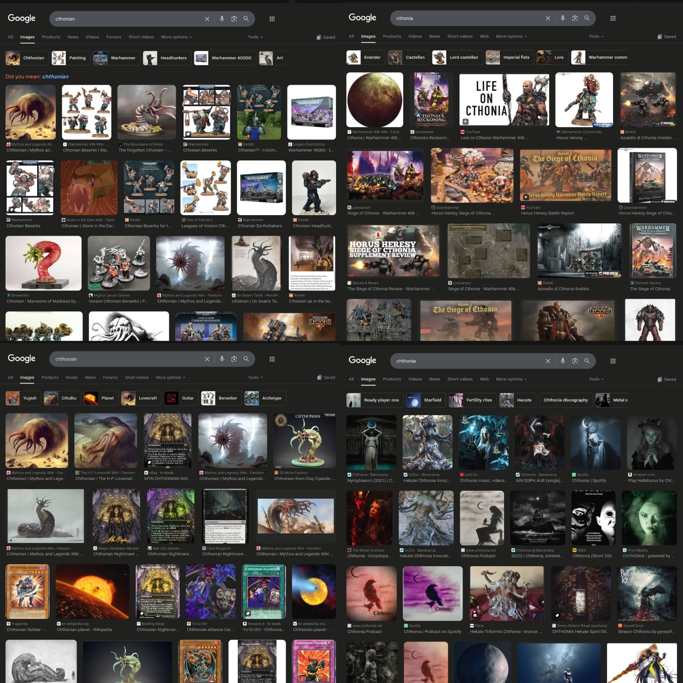Select the Painting filter chip

coord(70,58)
